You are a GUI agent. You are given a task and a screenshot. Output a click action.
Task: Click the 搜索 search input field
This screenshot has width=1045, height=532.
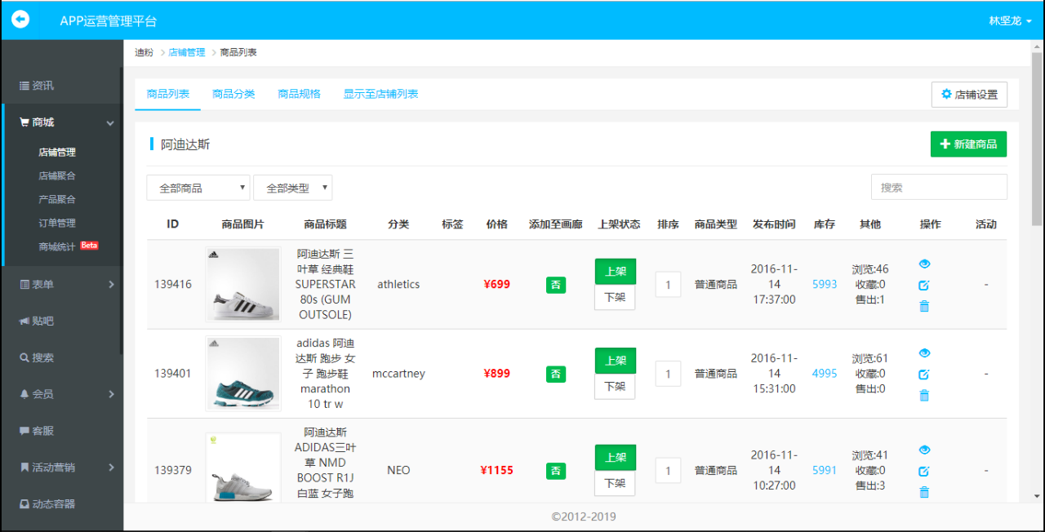[x=939, y=187]
